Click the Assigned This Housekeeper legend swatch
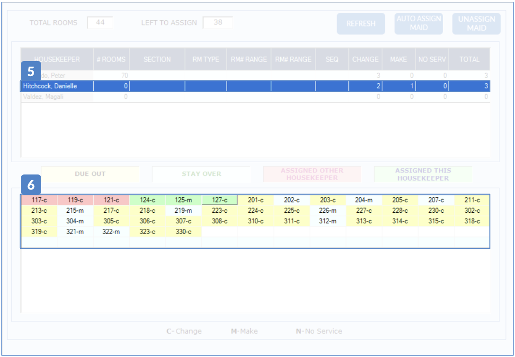 pos(423,174)
